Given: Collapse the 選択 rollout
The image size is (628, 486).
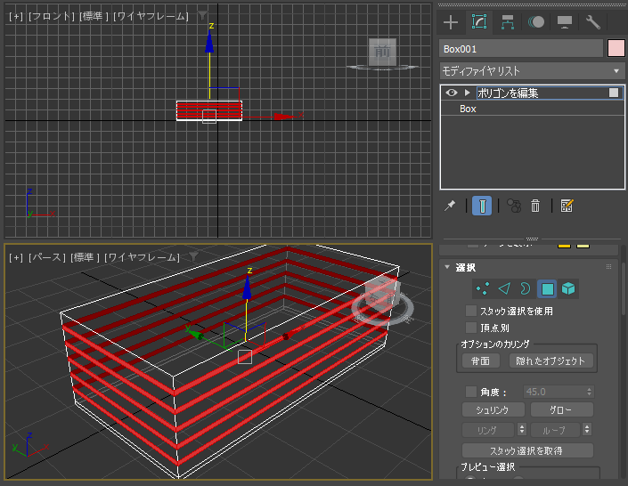Looking at the screenshot, I should click(x=447, y=267).
